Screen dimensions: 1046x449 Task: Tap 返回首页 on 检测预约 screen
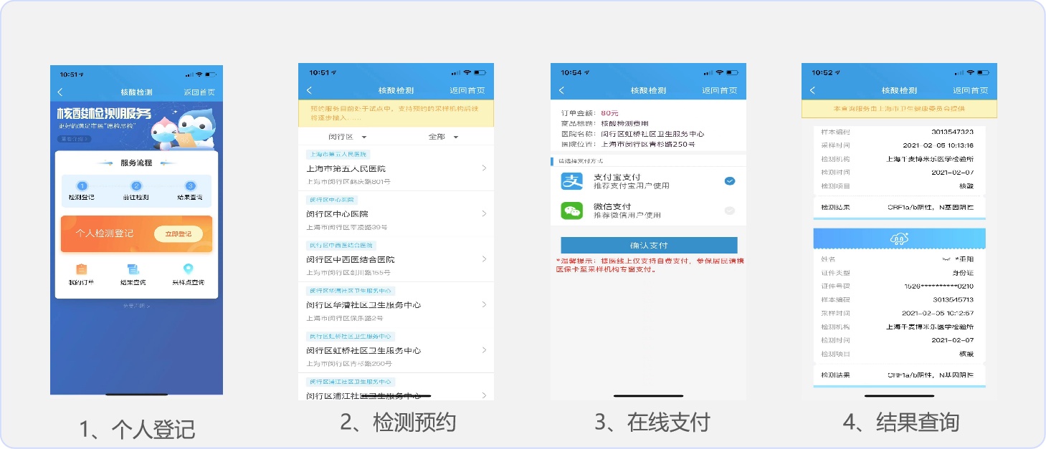point(467,90)
